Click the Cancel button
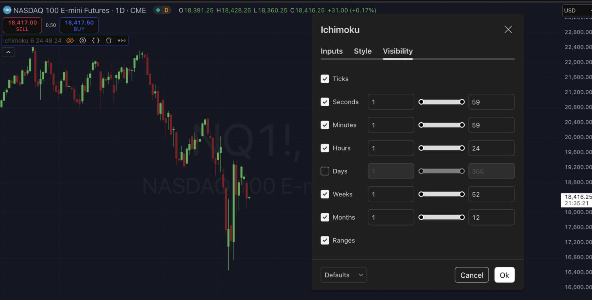Viewport: 592px width, 300px height. click(x=472, y=275)
